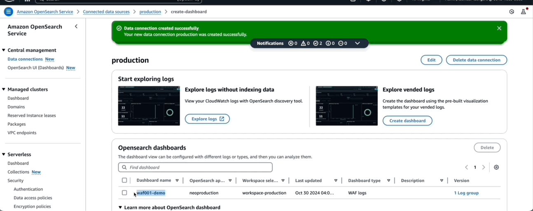533x211 pixels.
Task: Select all dashboards header checkbox
Action: click(x=124, y=180)
